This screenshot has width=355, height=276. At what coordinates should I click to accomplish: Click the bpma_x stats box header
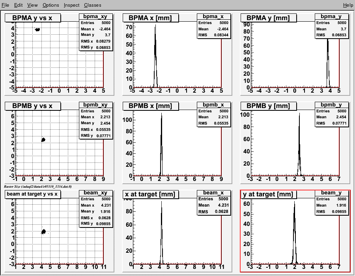tap(213, 17)
